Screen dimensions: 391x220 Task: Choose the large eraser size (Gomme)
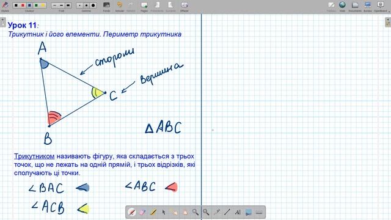point(93,5)
